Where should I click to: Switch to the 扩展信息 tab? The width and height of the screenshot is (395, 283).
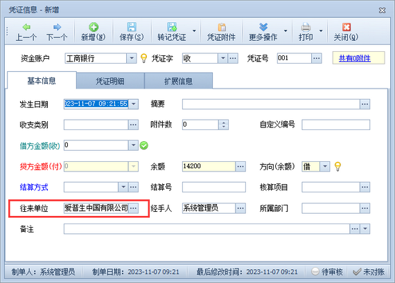pyautogui.click(x=178, y=81)
